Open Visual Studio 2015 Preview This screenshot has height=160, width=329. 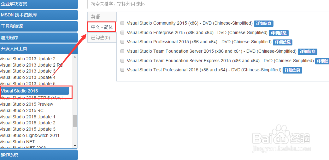click(26, 104)
